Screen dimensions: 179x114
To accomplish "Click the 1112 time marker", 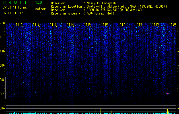I will pyautogui.click(x=36, y=25).
